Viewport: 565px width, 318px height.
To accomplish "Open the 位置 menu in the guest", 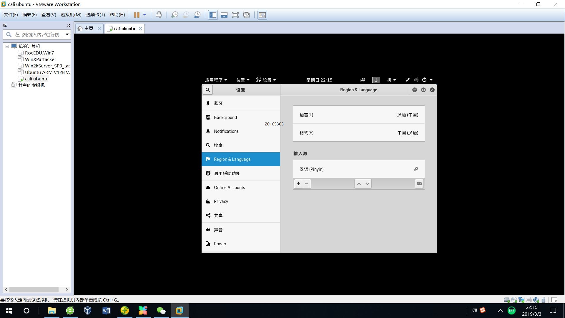I will click(243, 80).
